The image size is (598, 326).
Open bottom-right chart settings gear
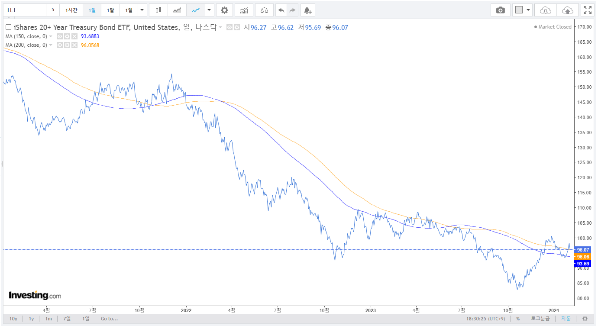pyautogui.click(x=585, y=319)
